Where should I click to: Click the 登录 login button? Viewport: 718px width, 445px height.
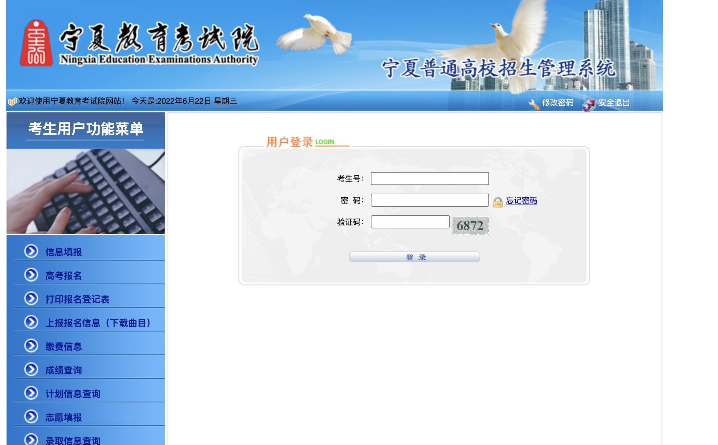pos(414,257)
